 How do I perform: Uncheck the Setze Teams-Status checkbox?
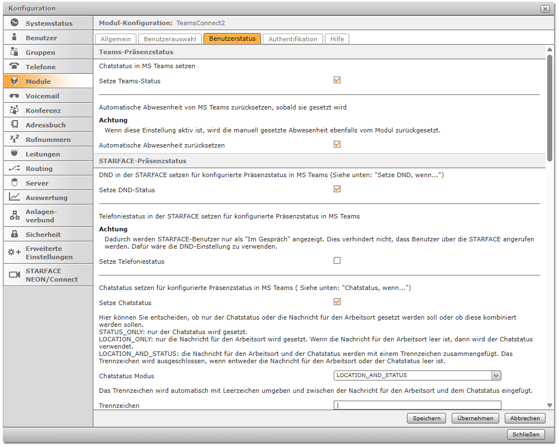click(x=337, y=80)
